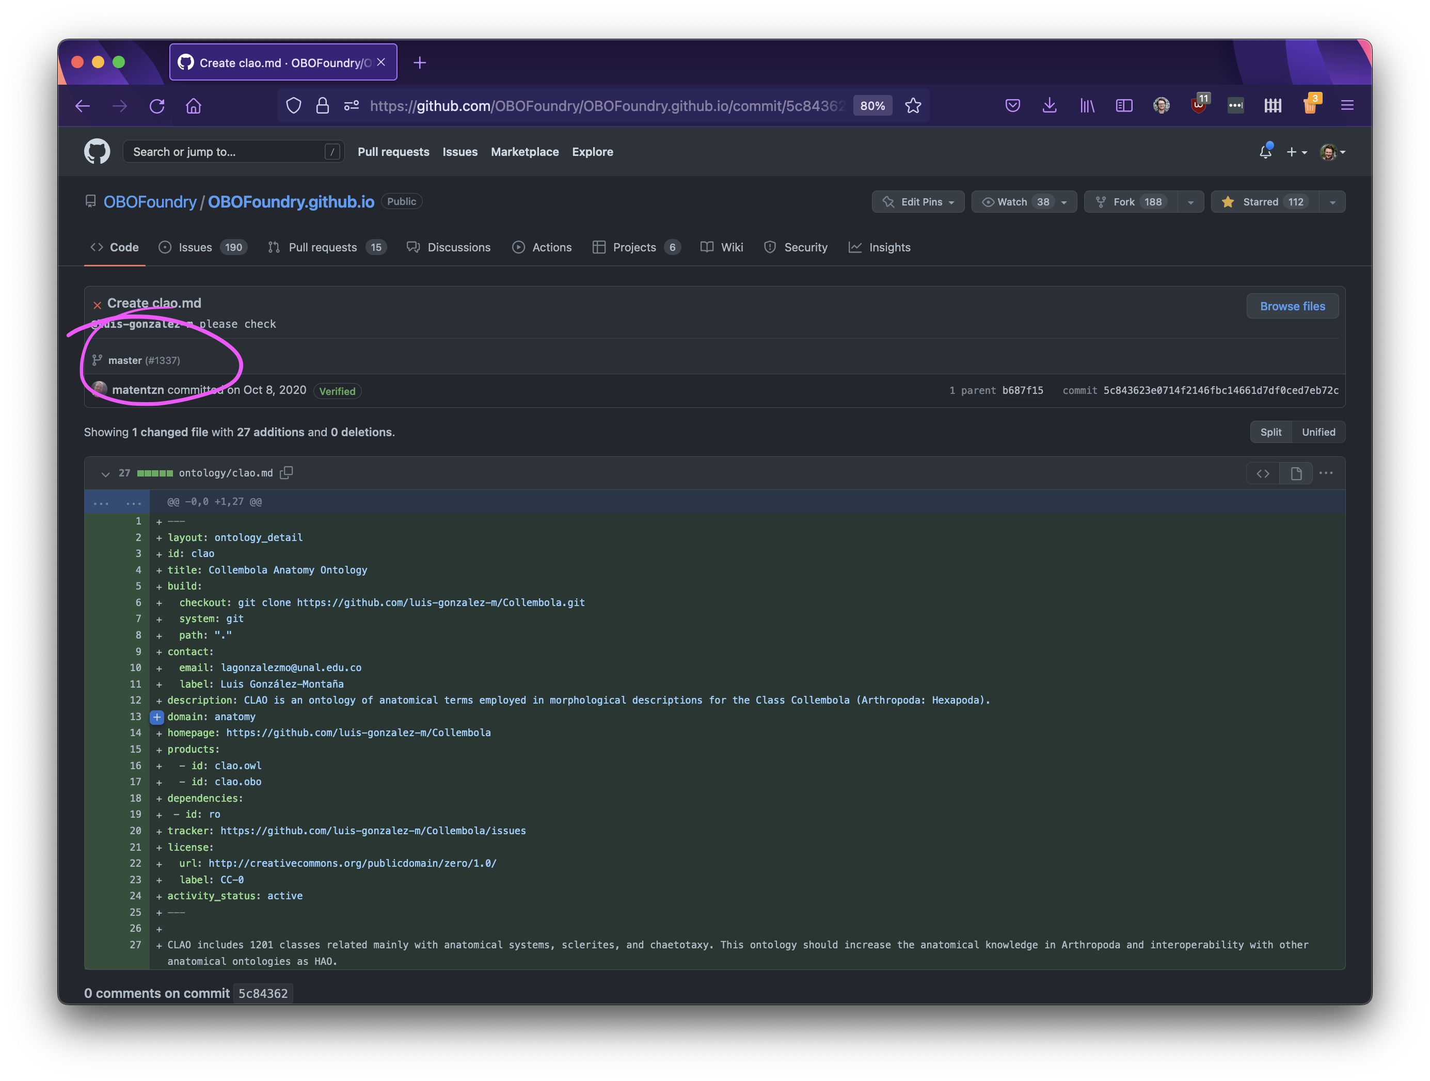Click the GitHub Octocat home logo
1430x1081 pixels.
point(97,151)
